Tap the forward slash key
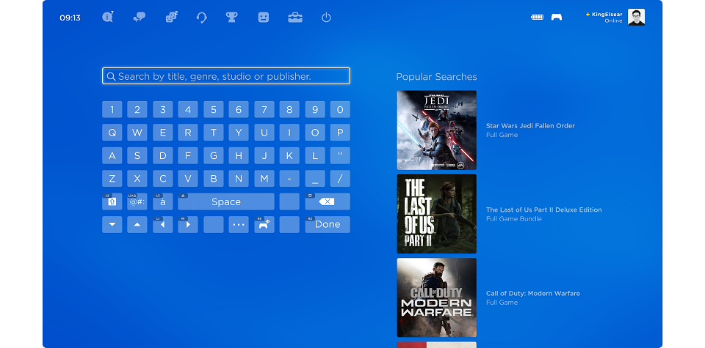Viewport: 705px width, 348px height. click(340, 179)
